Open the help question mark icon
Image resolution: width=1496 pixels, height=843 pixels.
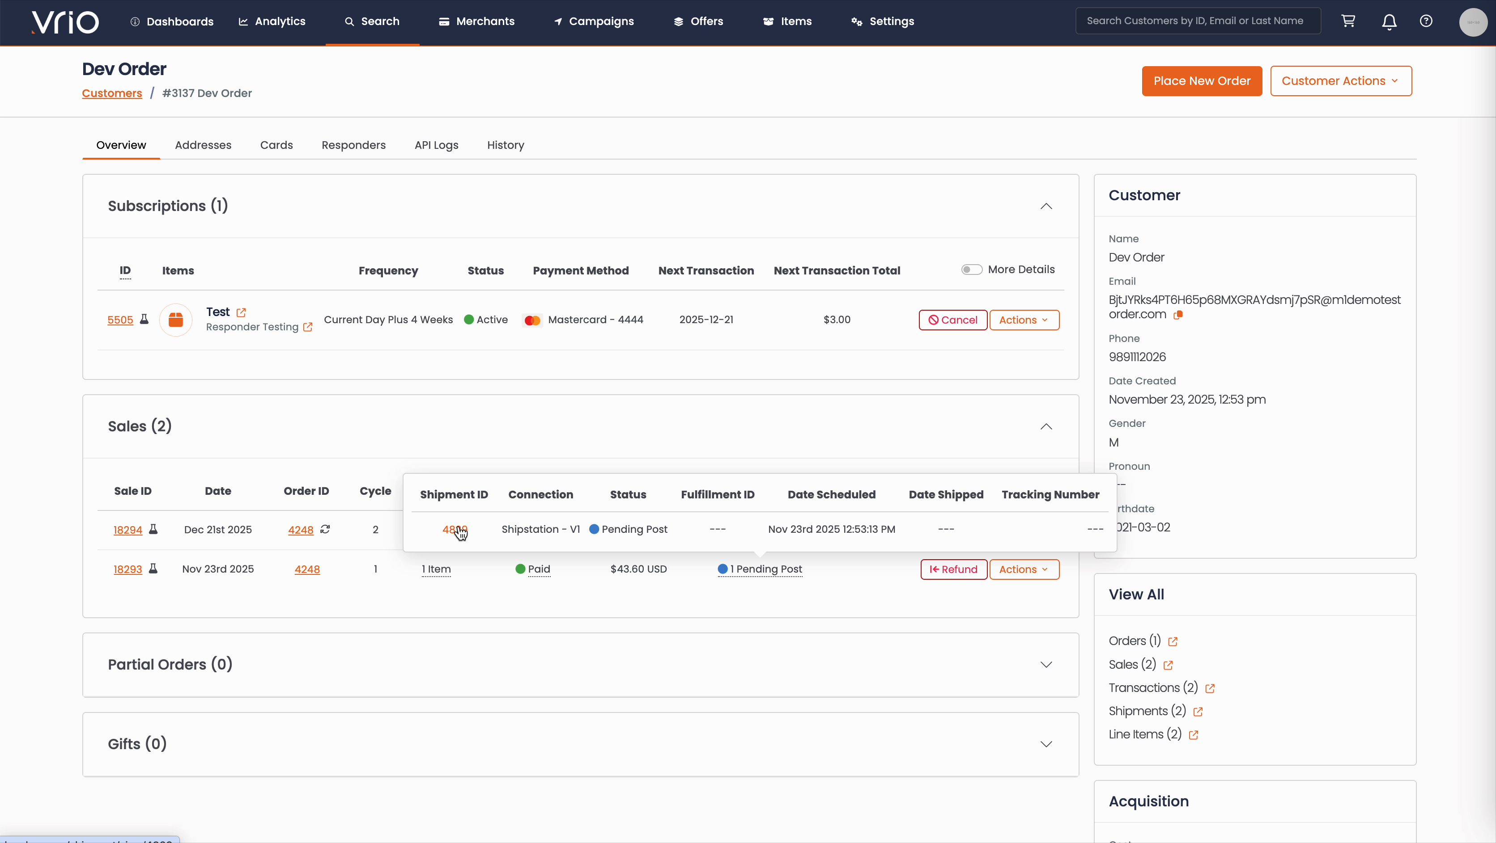(x=1426, y=21)
